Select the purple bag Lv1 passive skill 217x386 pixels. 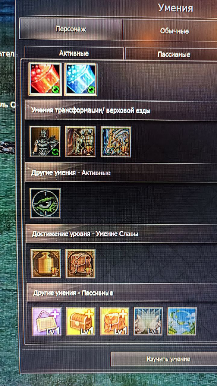coord(47,321)
